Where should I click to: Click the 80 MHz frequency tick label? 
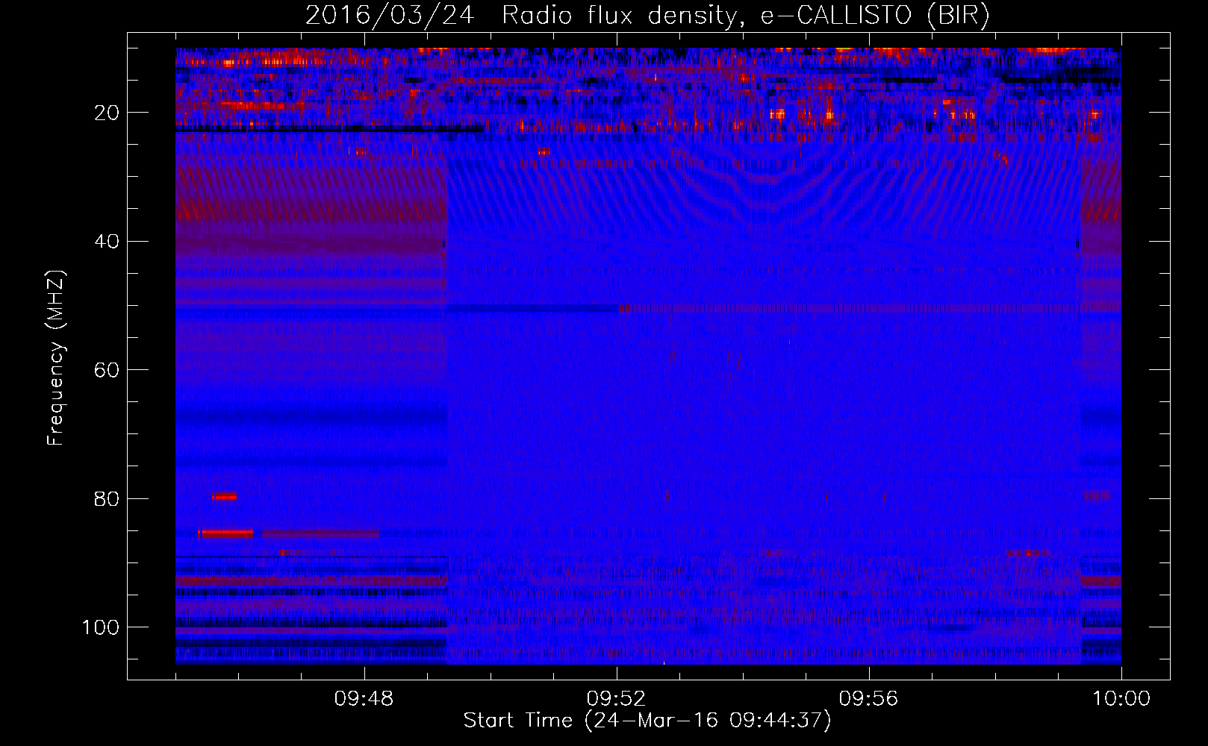107,498
